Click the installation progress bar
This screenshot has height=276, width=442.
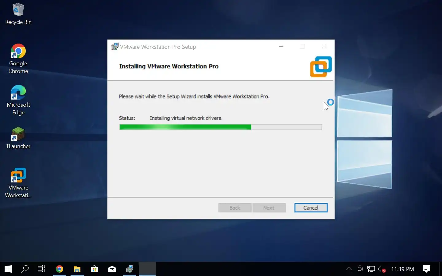click(x=221, y=127)
